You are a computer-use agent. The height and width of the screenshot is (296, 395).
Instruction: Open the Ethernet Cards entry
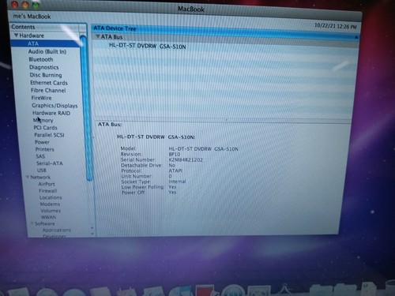(49, 83)
